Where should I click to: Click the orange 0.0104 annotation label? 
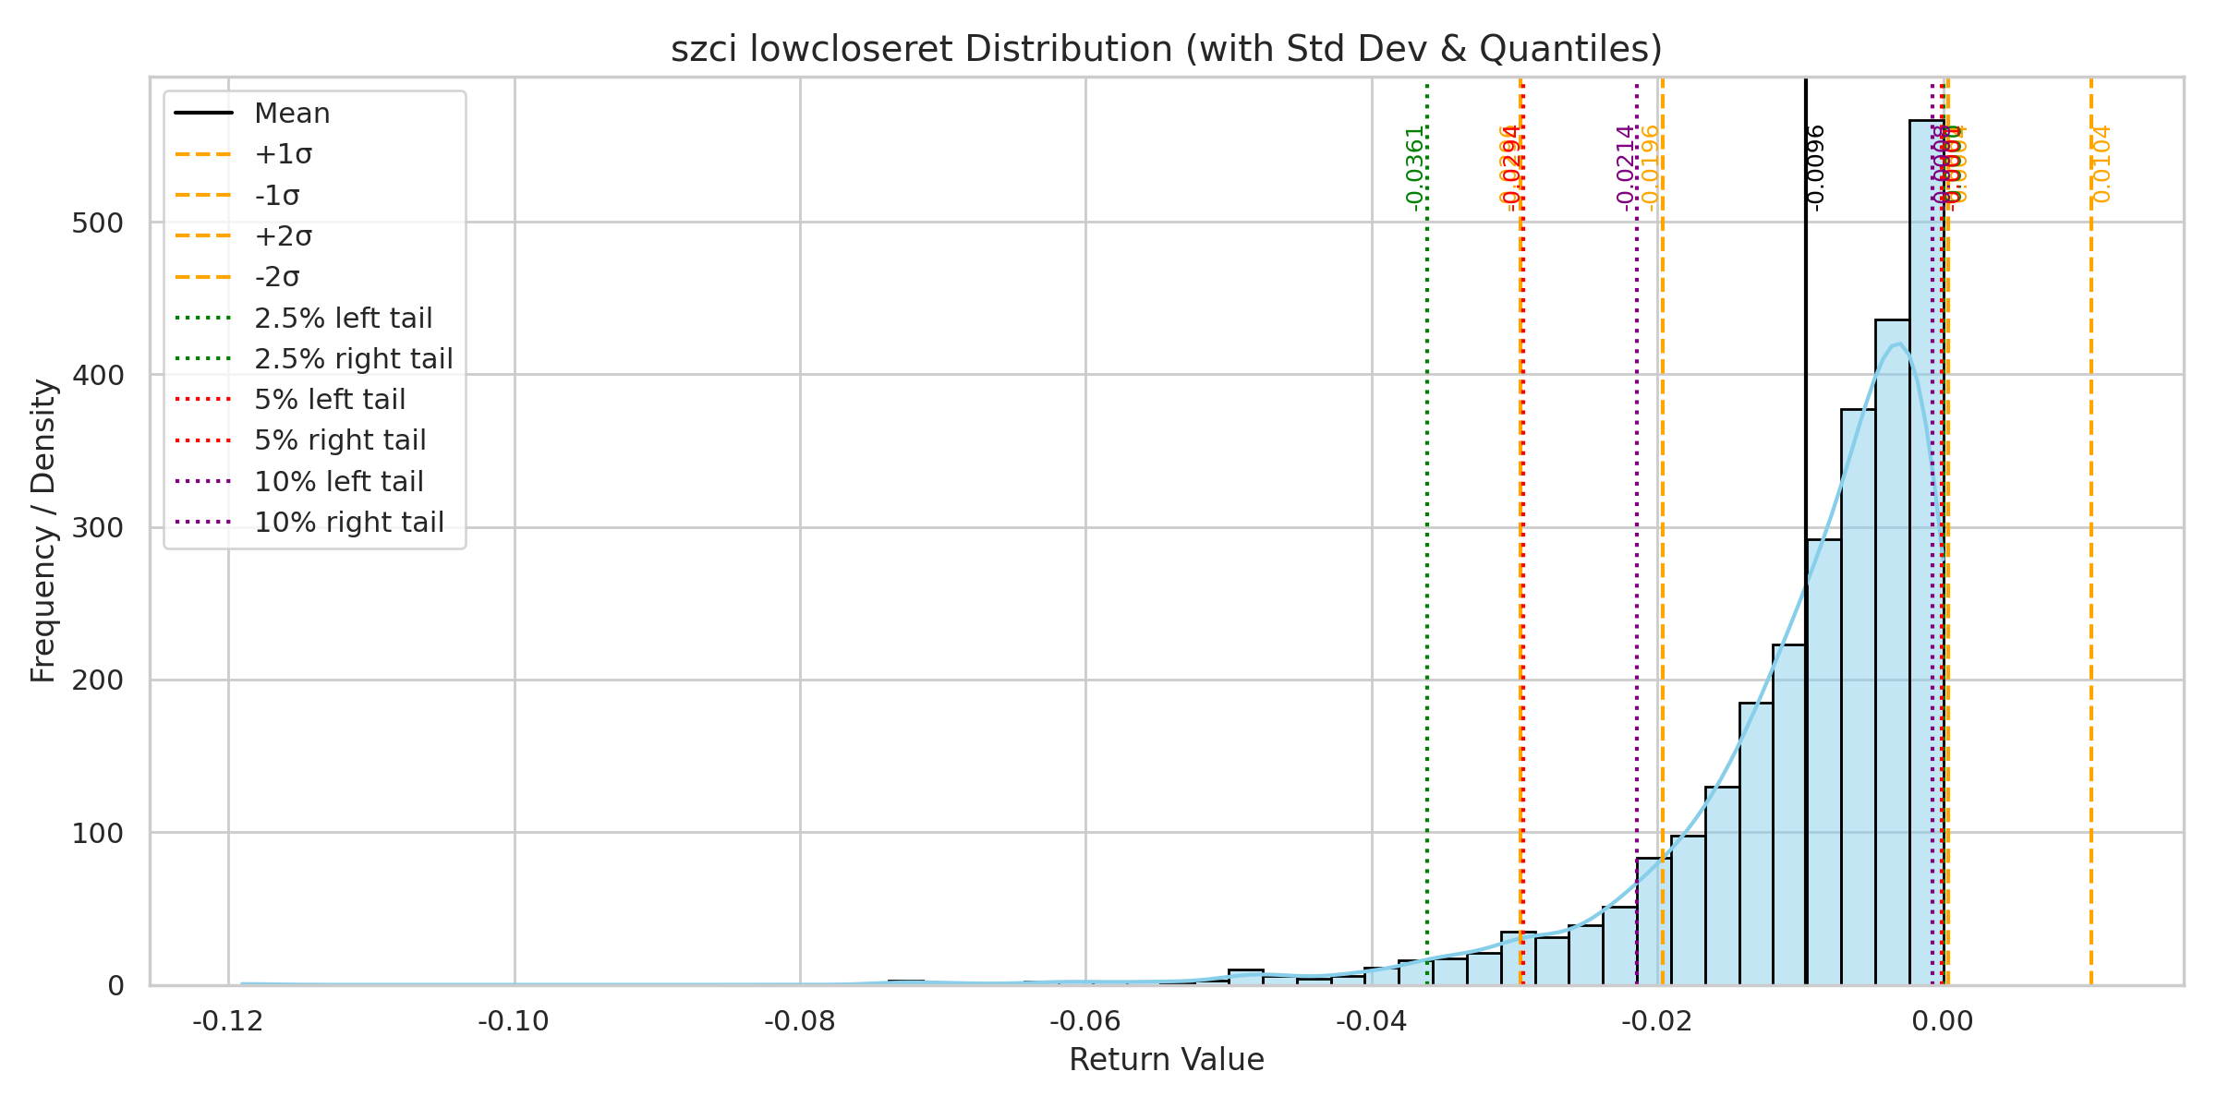2102,164
